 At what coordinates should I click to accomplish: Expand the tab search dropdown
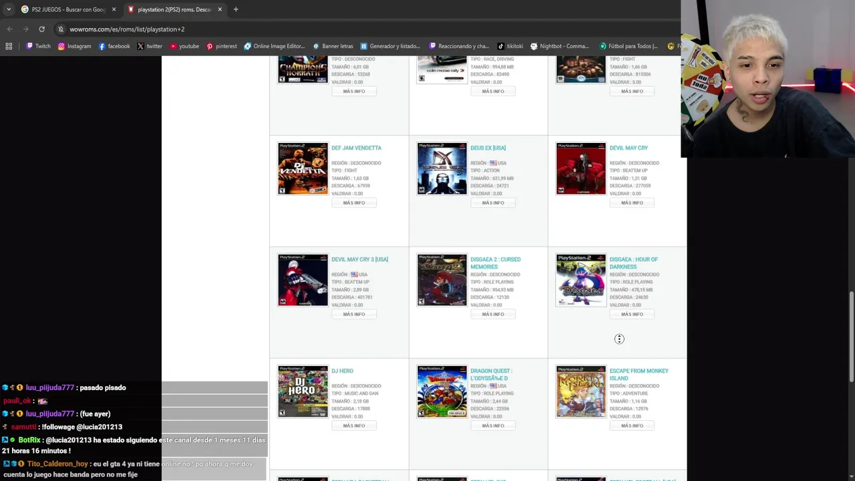tap(8, 9)
